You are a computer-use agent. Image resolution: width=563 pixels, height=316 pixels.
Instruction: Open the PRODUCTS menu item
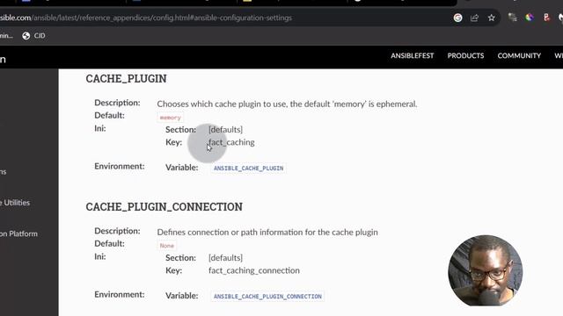(x=465, y=55)
